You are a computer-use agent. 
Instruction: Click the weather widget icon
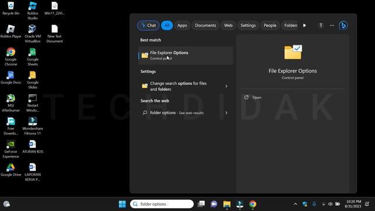[x=6, y=204]
